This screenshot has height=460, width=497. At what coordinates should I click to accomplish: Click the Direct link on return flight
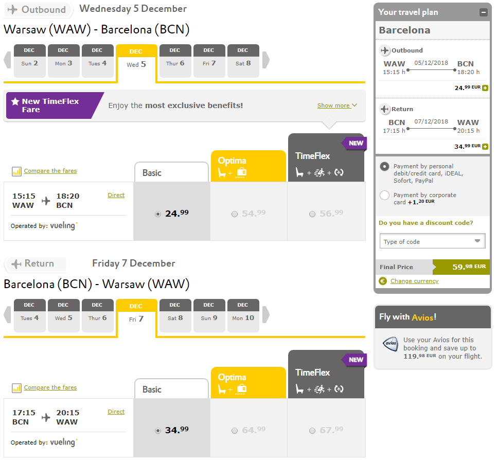tap(116, 412)
